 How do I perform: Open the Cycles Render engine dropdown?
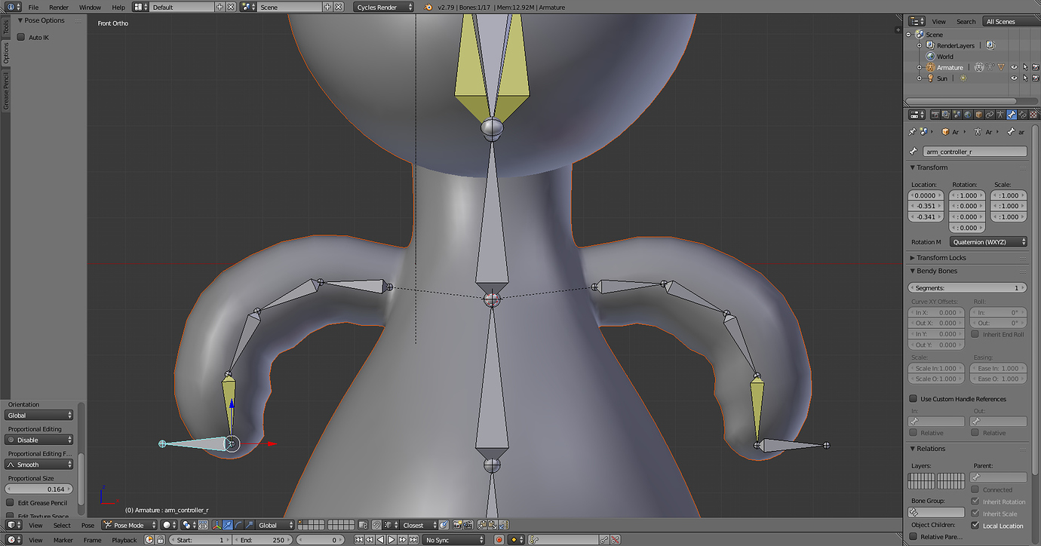(x=384, y=7)
